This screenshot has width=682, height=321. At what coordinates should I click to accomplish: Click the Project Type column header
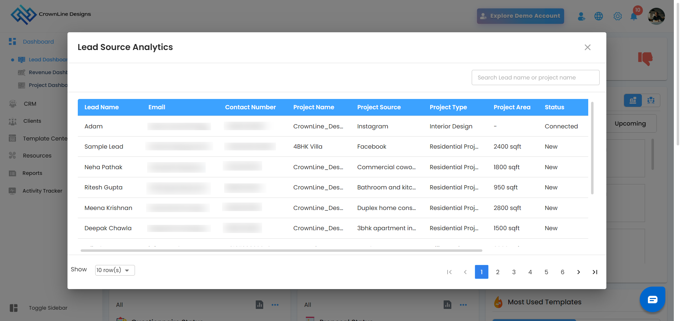click(448, 107)
